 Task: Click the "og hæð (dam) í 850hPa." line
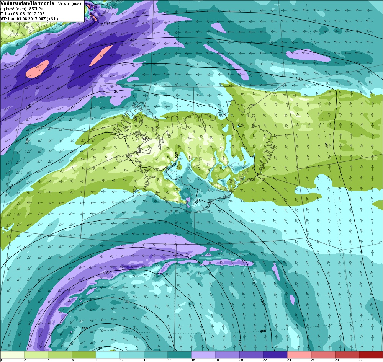[x=23, y=9]
